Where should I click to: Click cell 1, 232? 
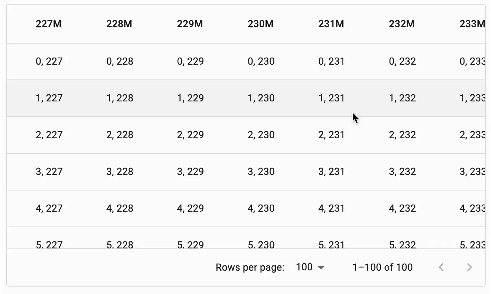pos(402,98)
